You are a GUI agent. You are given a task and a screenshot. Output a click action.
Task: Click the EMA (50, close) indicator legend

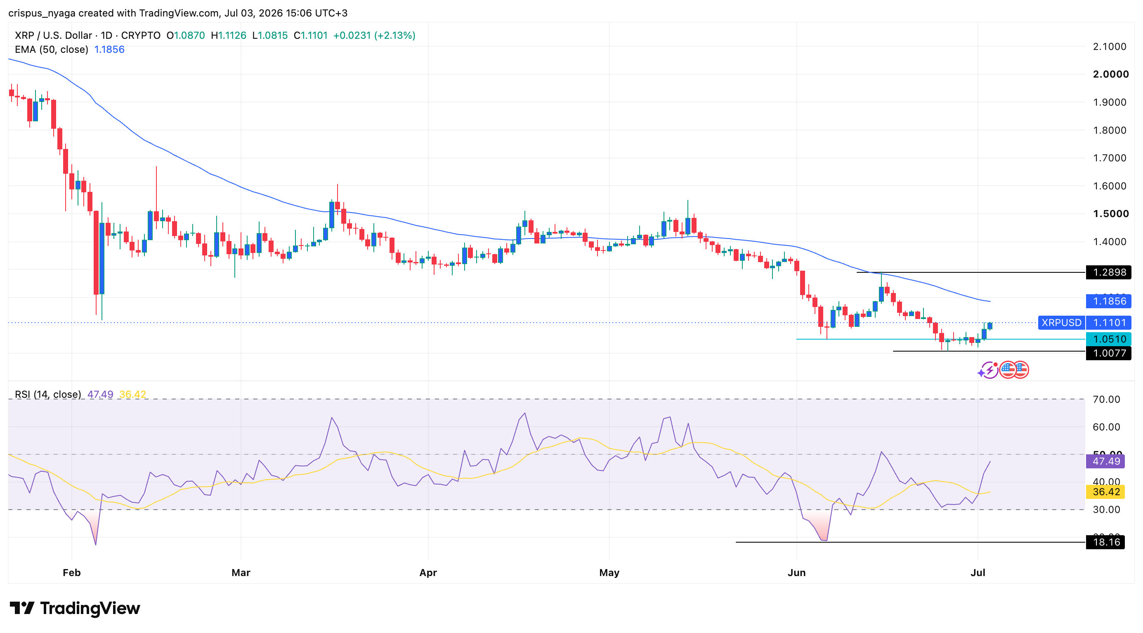52,49
